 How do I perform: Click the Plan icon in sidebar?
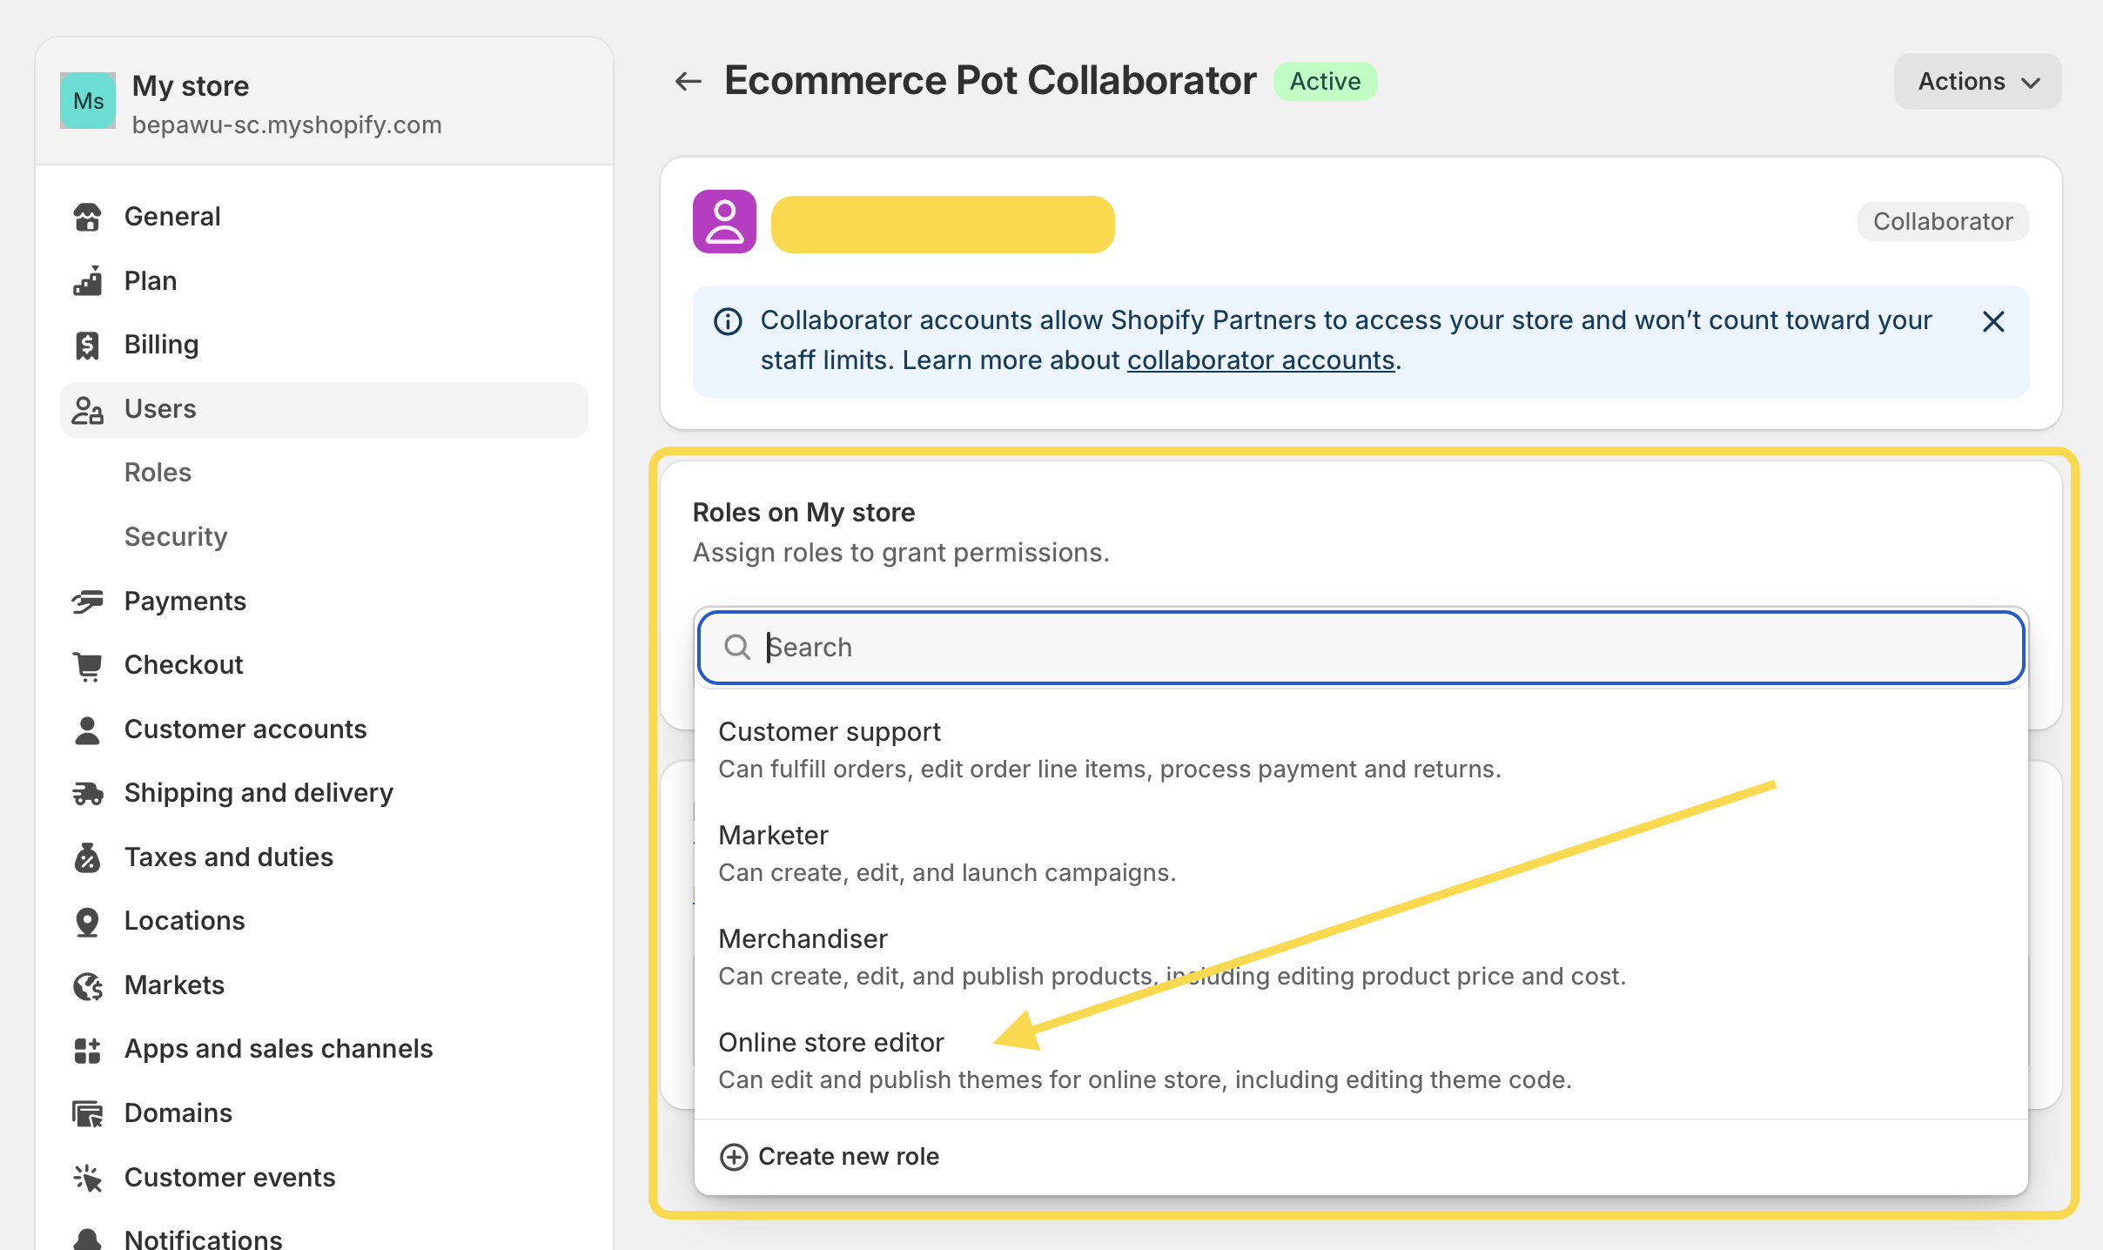[87, 281]
